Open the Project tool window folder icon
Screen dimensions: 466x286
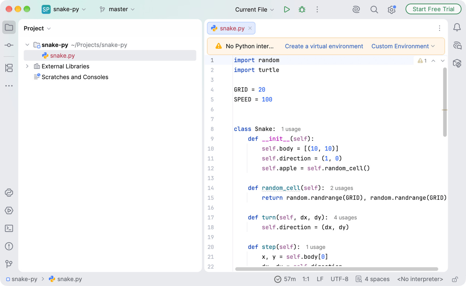(x=9, y=28)
